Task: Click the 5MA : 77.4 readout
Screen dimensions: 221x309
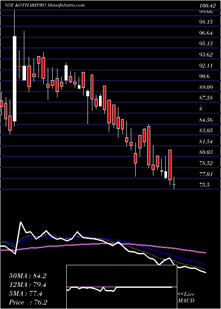Action: 26,294
